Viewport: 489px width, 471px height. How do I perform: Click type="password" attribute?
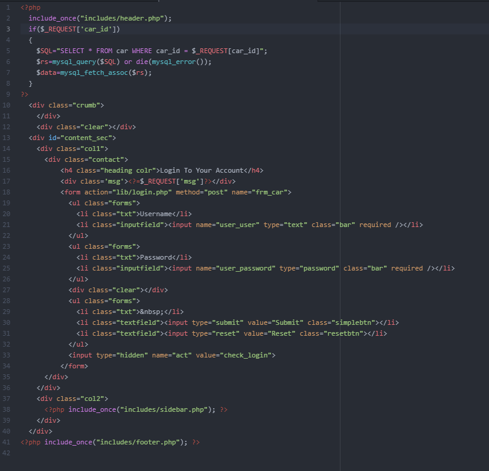coord(309,268)
